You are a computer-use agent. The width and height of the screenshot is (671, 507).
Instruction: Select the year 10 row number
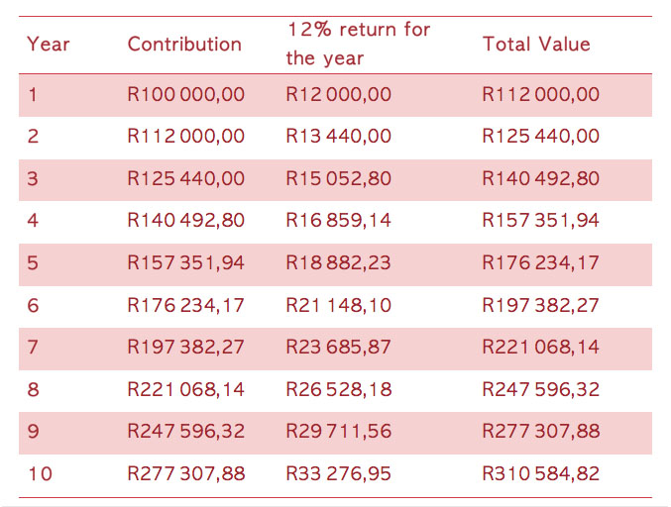[40, 473]
